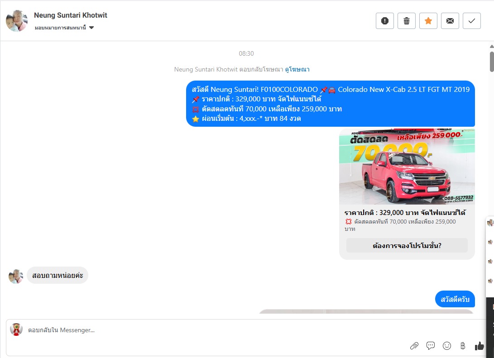Click the blue Colorado promotion message bubble

(331, 104)
